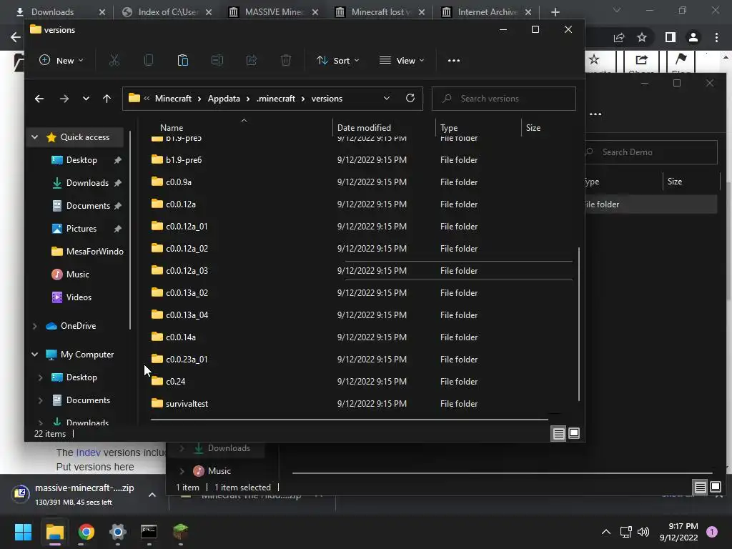Open the New item dropdown
Viewport: 732px width, 549px height.
coord(61,60)
